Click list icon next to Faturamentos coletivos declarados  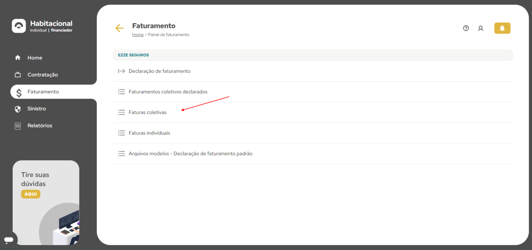(x=121, y=92)
